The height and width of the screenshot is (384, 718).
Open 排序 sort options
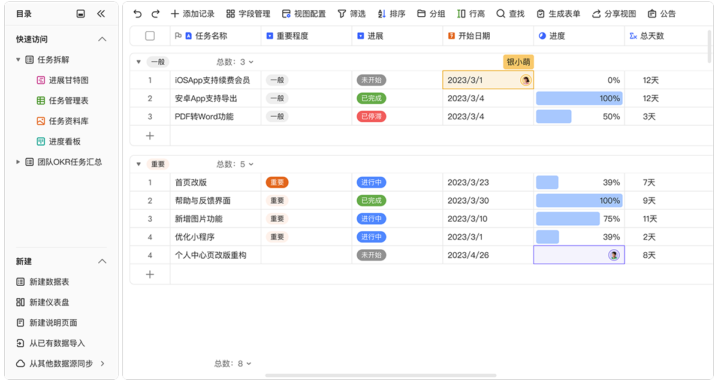tap(391, 14)
